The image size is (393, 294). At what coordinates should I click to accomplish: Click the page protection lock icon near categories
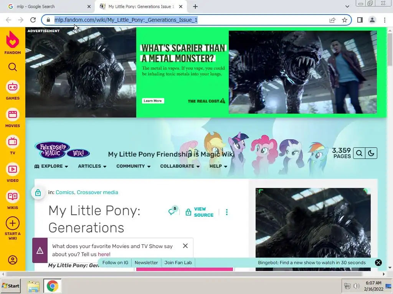tap(38, 193)
